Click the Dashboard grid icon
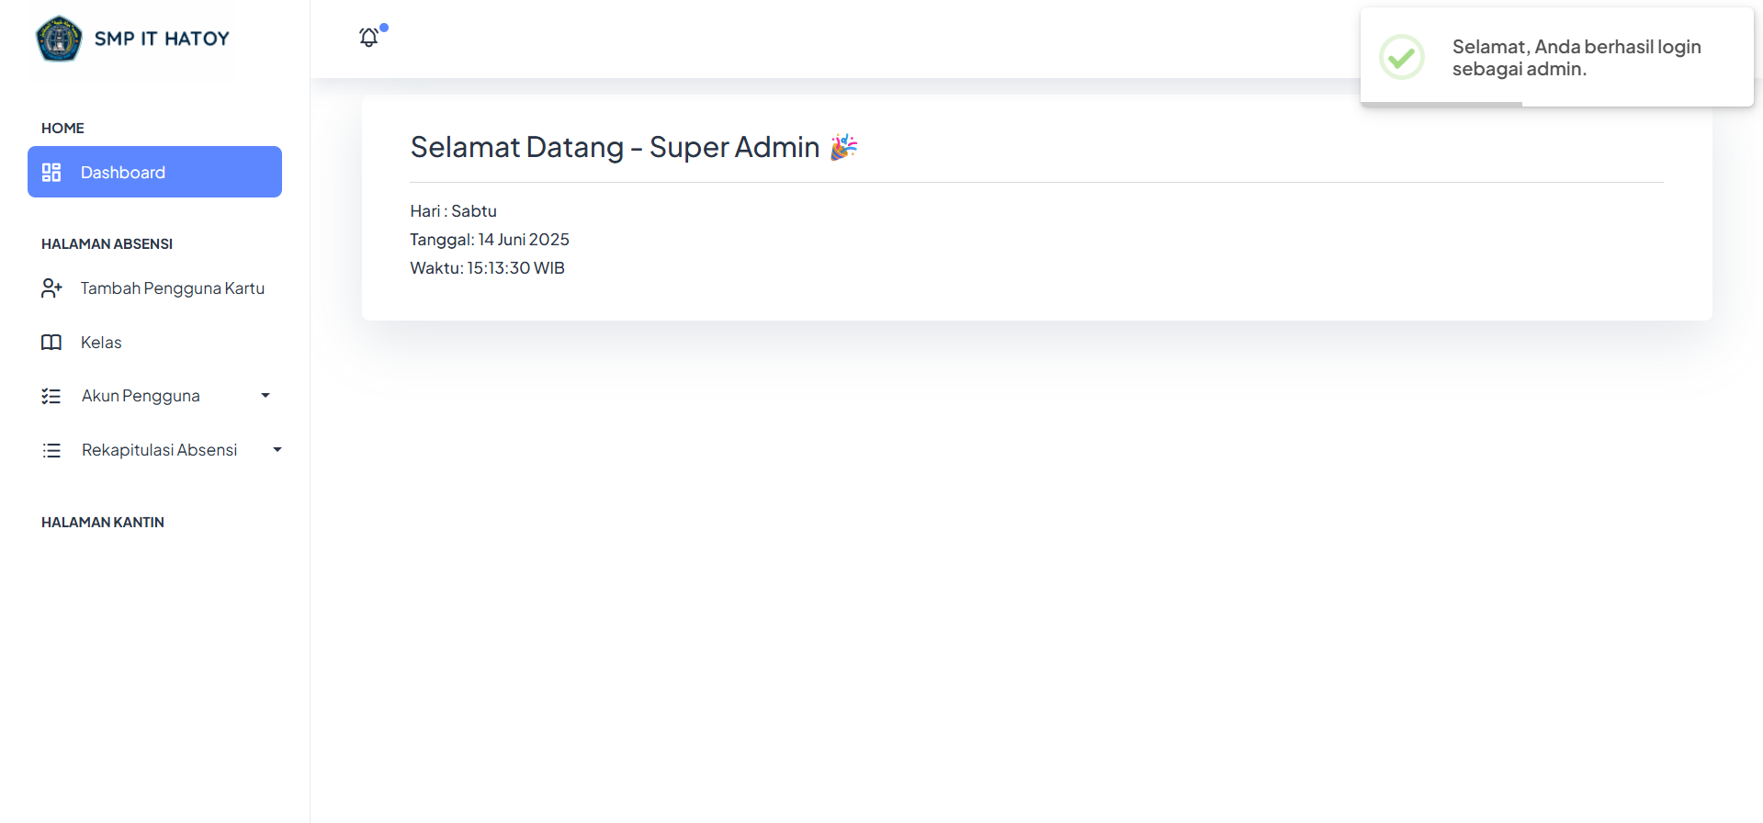1763x823 pixels. (51, 173)
